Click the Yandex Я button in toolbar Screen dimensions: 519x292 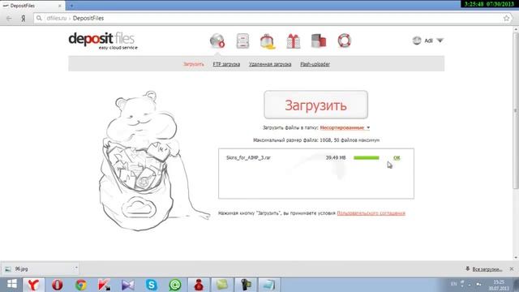coord(24,18)
